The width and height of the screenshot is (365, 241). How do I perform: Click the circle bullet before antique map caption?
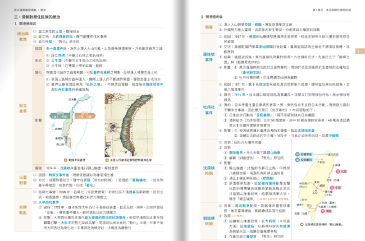click(107, 160)
